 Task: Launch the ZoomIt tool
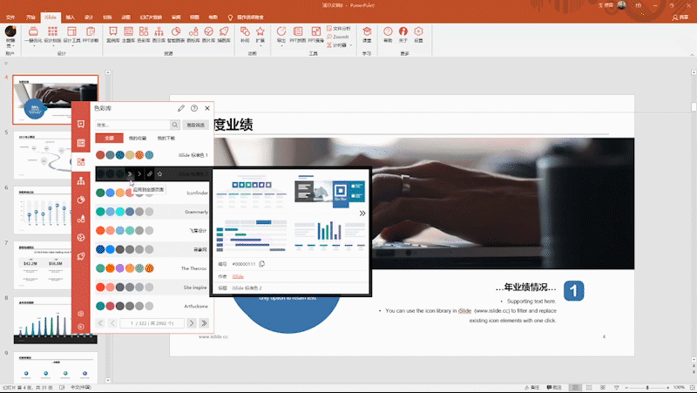coord(338,37)
